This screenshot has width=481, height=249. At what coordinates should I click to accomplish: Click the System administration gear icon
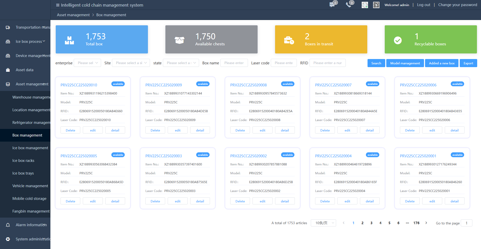point(8,239)
